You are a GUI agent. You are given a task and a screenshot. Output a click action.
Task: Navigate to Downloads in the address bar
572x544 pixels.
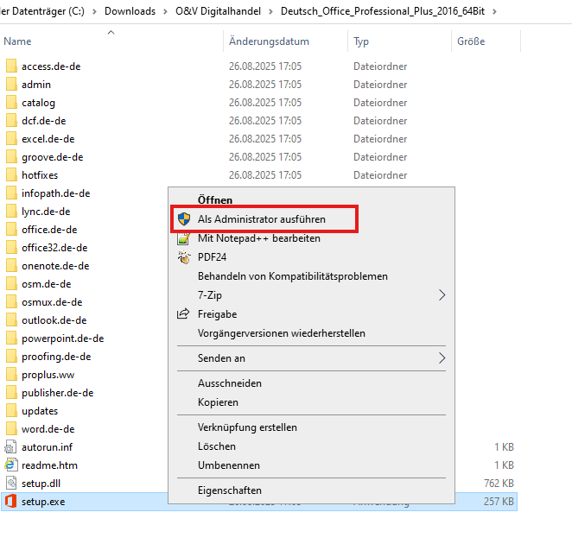(131, 11)
